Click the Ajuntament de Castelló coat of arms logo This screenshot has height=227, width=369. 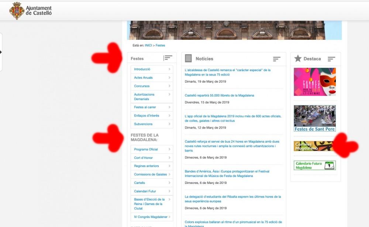pyautogui.click(x=17, y=11)
